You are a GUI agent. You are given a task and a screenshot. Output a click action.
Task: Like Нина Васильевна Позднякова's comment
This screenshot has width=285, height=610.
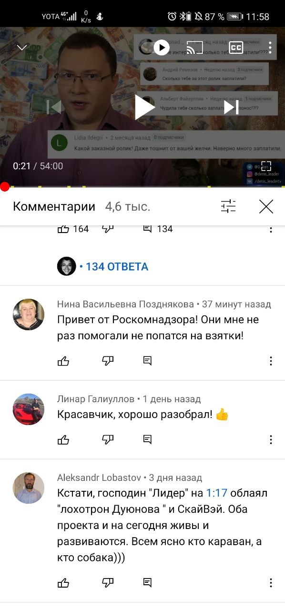tap(63, 361)
